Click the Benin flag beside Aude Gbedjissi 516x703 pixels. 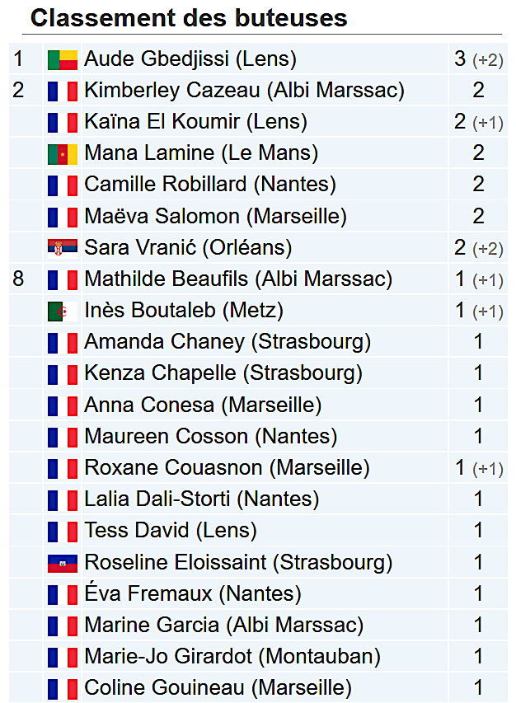(x=63, y=59)
